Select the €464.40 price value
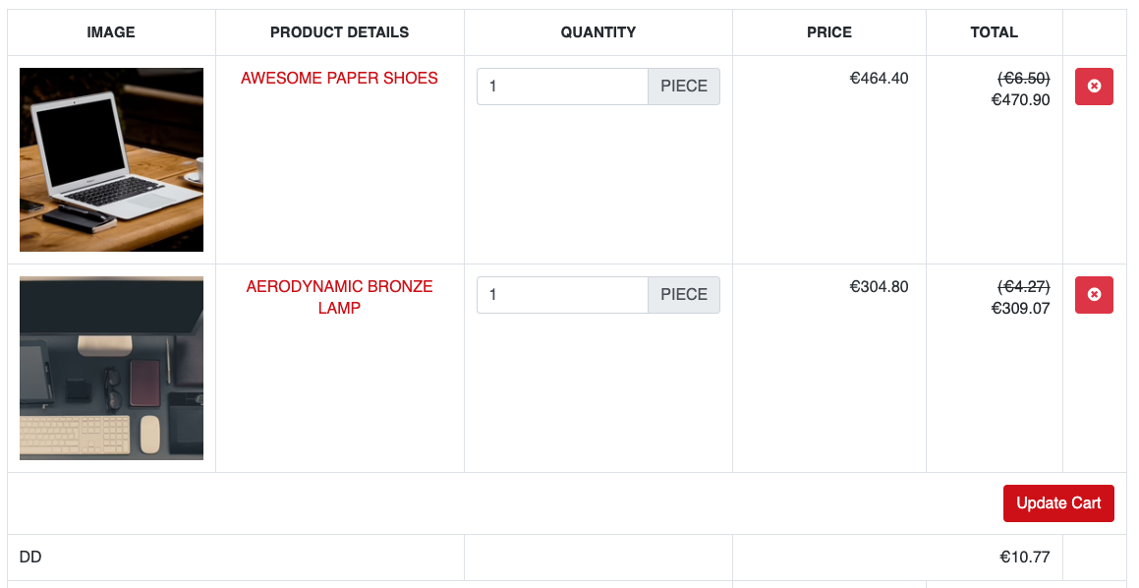This screenshot has height=588, width=1139. click(x=879, y=79)
